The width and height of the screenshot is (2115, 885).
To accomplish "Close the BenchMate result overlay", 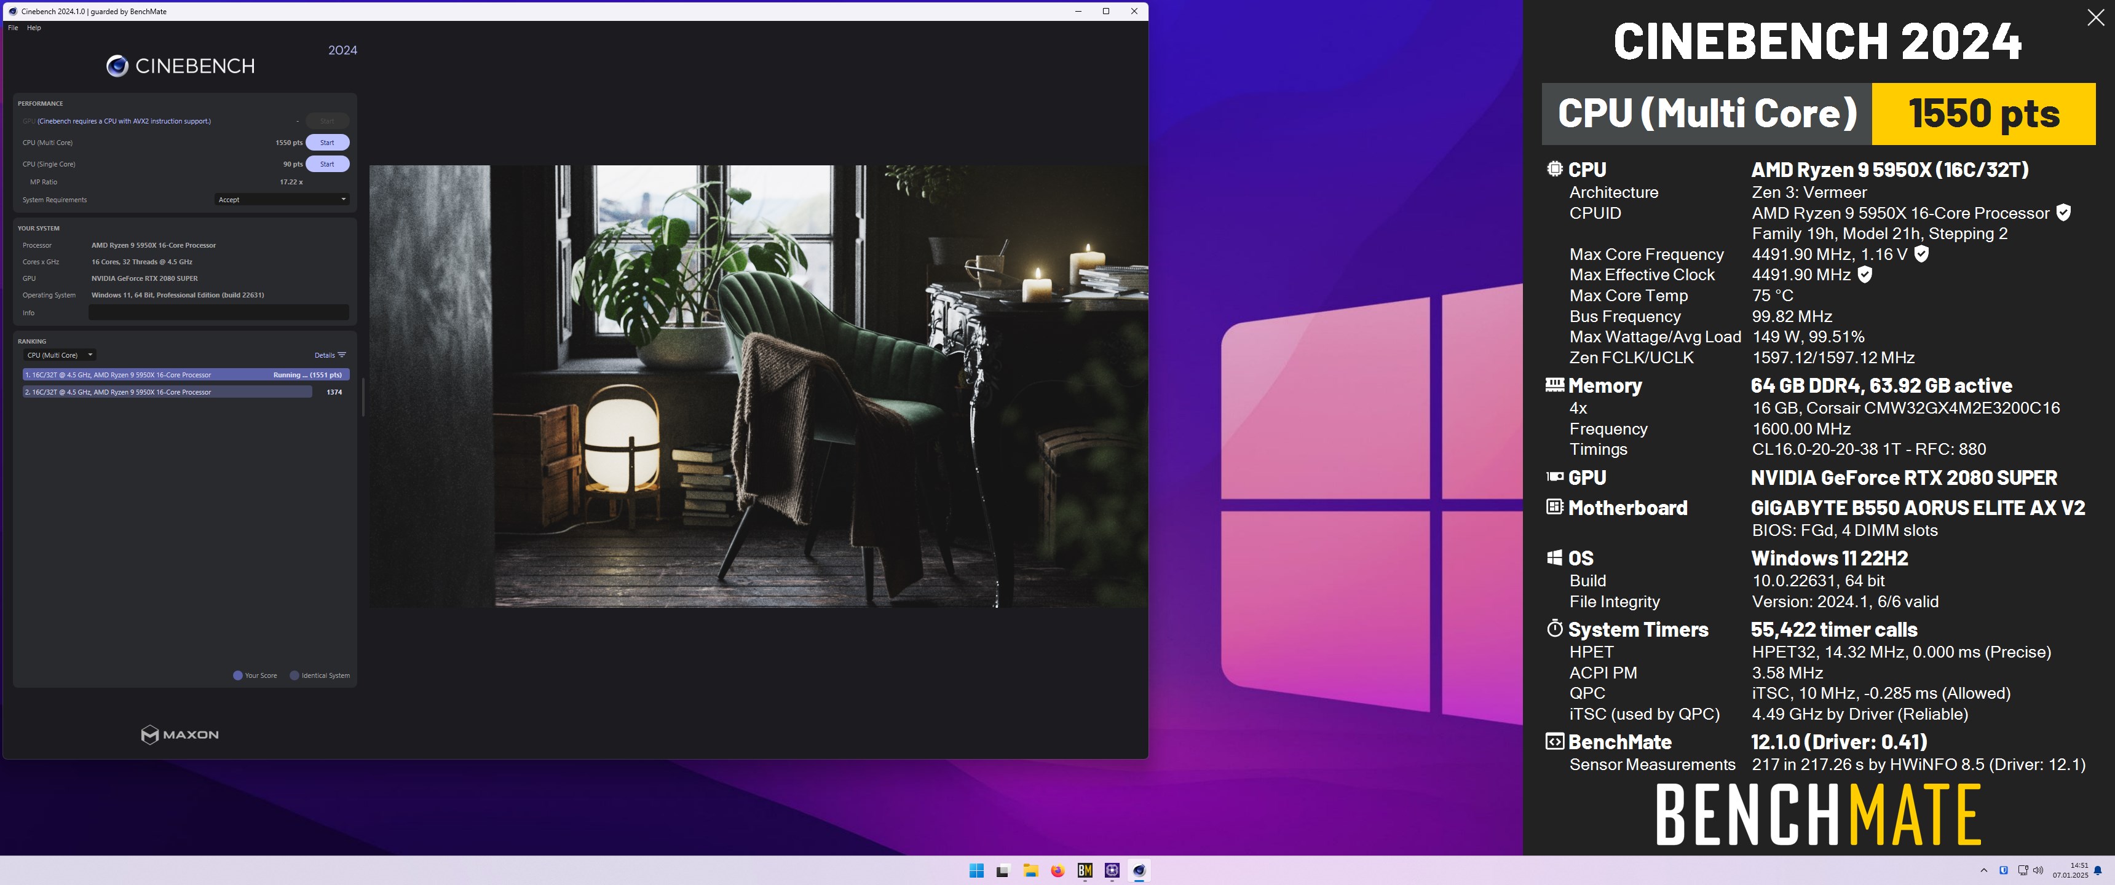I will coord(2096,18).
